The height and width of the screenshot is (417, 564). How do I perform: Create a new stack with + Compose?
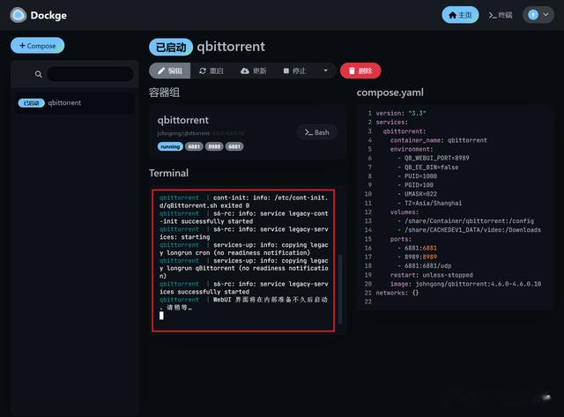37,46
